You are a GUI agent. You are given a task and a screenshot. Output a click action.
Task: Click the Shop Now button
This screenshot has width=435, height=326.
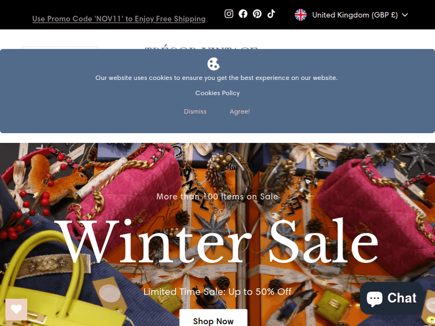click(213, 318)
